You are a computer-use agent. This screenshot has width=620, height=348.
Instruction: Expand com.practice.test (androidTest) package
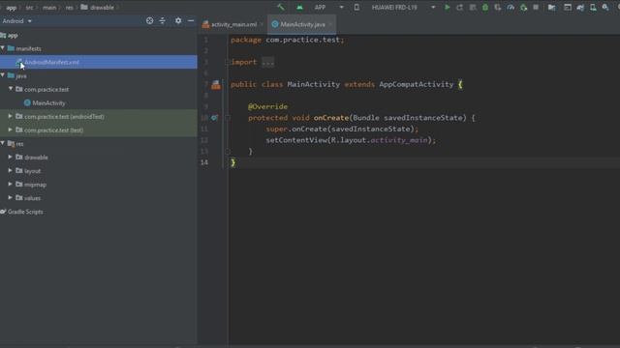(x=11, y=116)
